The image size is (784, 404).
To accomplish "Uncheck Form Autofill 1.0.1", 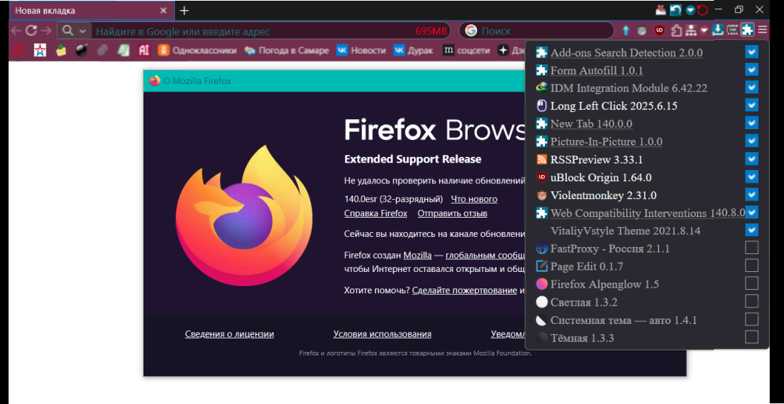I will 751,69.
